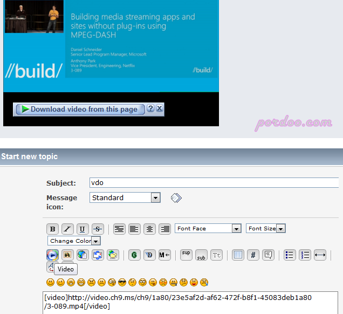Insert the toothy grin emoticon

[x=81, y=282]
